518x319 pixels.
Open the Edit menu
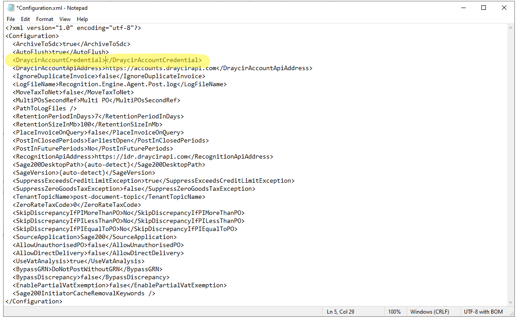[x=25, y=19]
